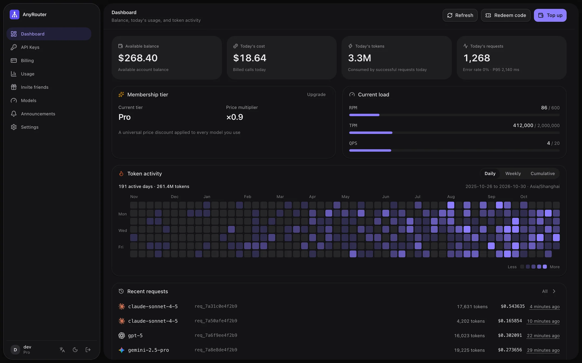
Task: Expand All recent requests with the chevron
Action: (x=549, y=291)
